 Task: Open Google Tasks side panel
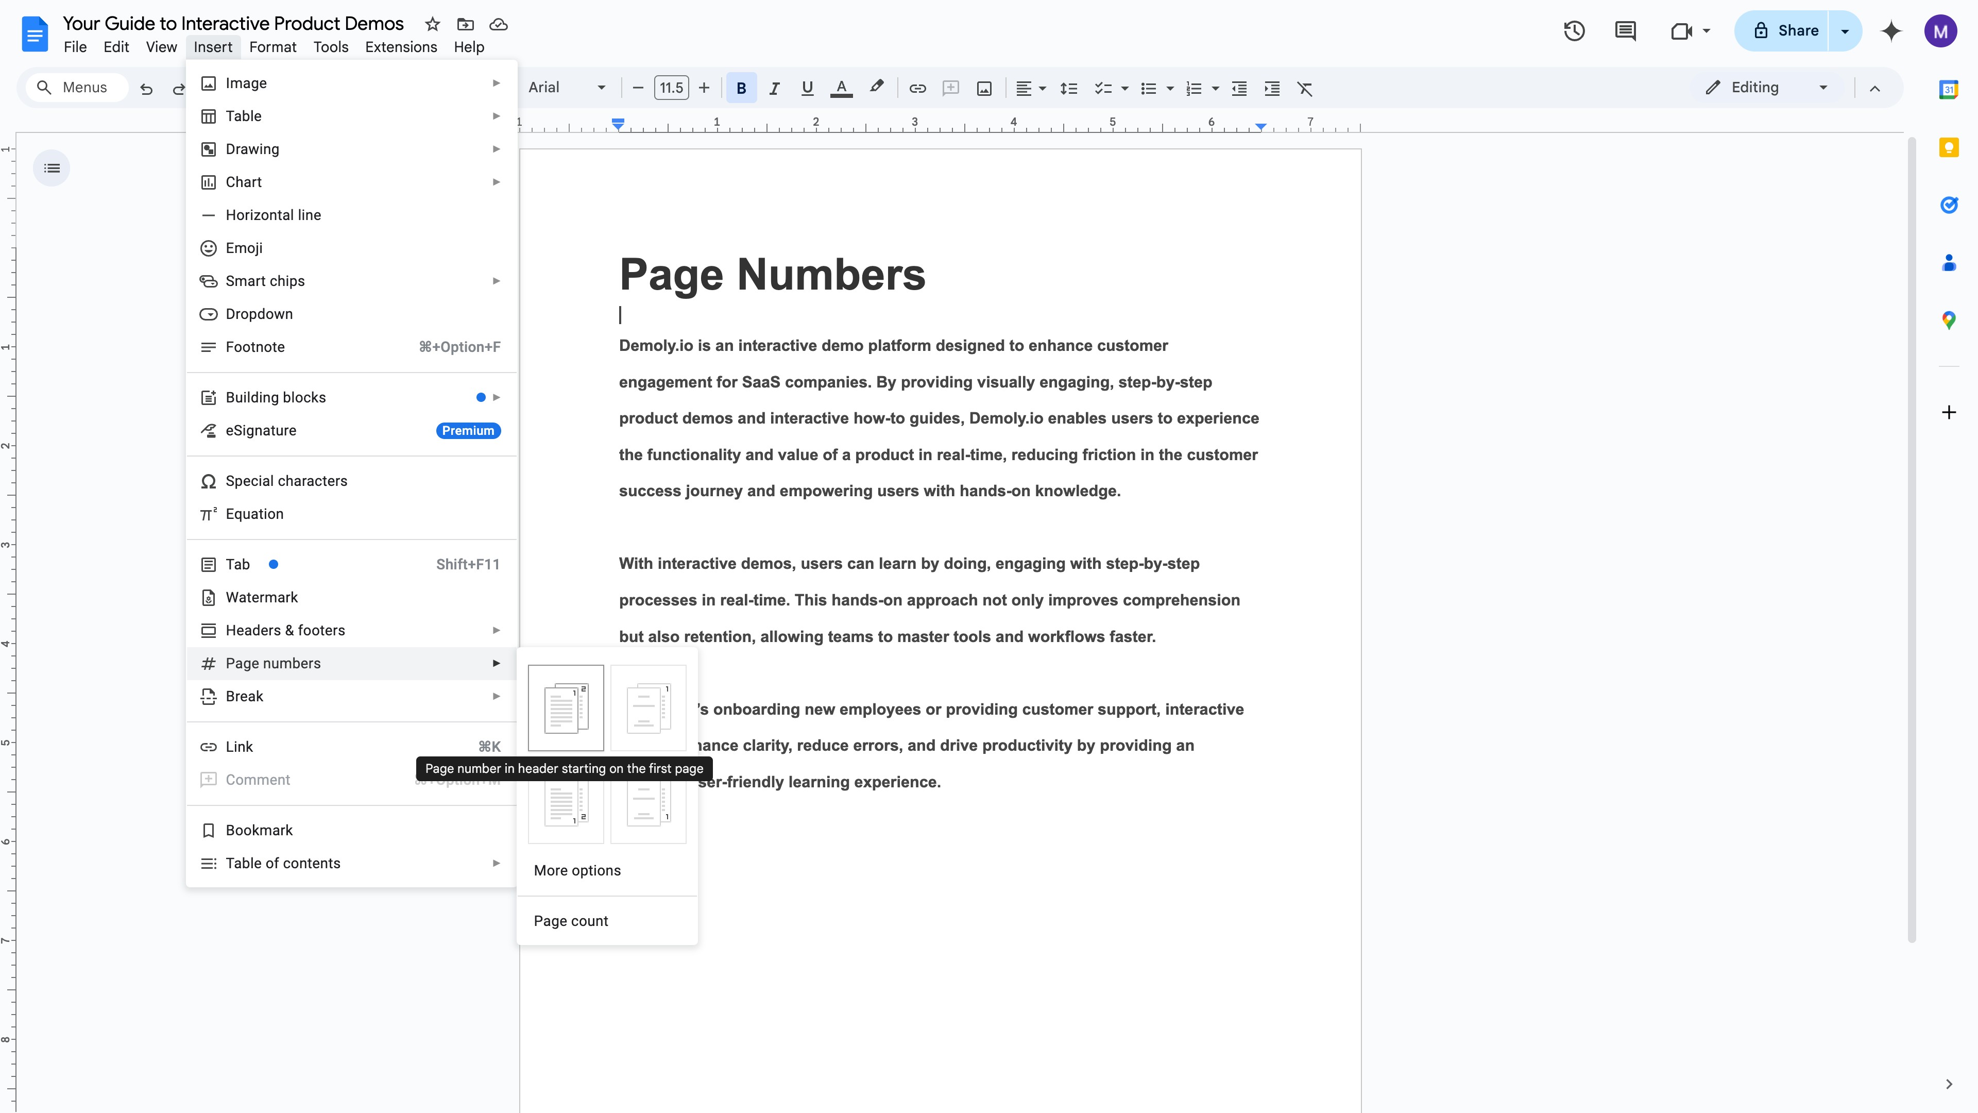pos(1949,205)
